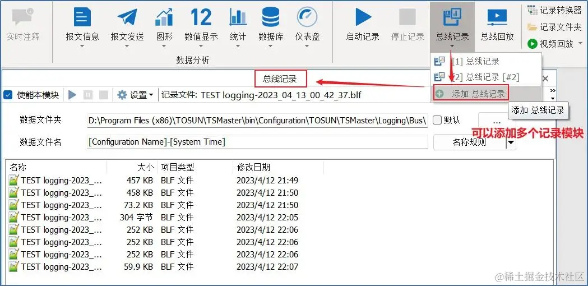Viewport: 588px width, 286px height.
Task: Select menu item [1] 总线记录
Action: pyautogui.click(x=485, y=61)
